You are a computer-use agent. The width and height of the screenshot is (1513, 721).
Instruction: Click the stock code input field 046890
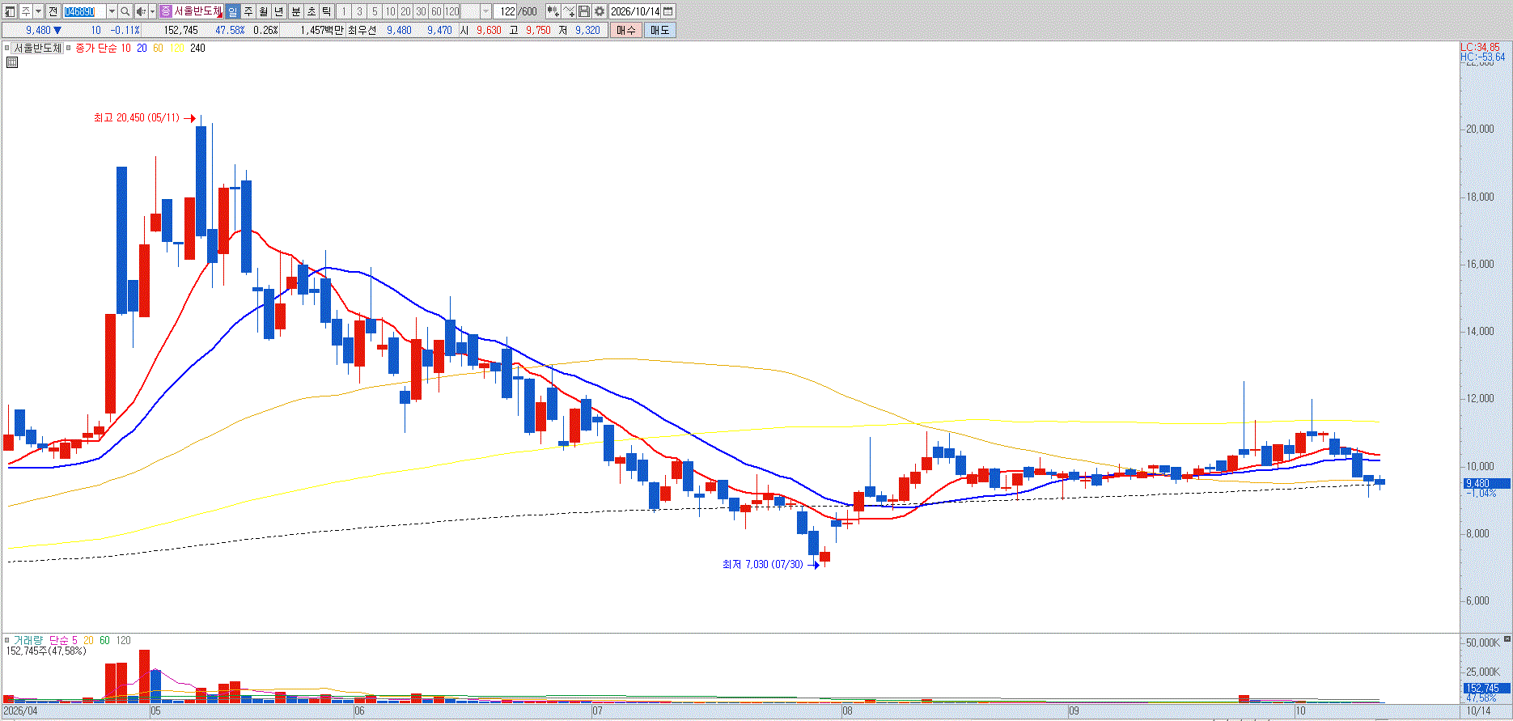(84, 11)
